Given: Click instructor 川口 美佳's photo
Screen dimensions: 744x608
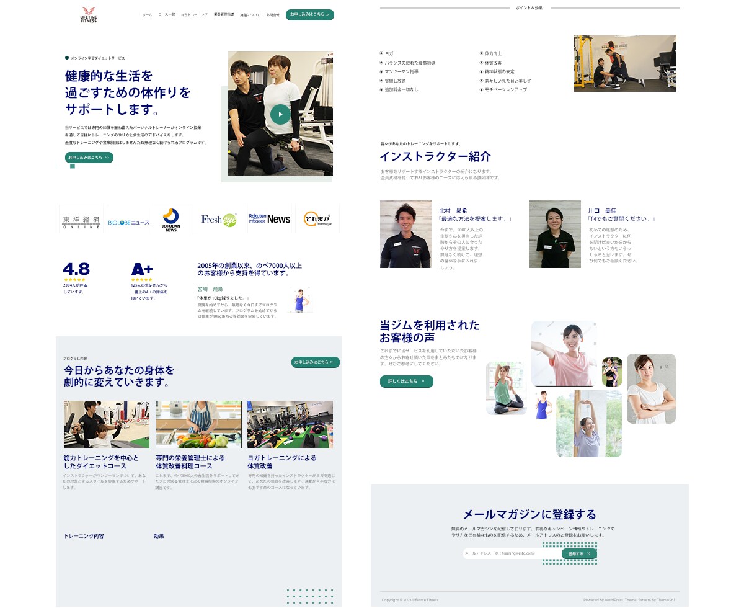Looking at the screenshot, I should tap(555, 234).
